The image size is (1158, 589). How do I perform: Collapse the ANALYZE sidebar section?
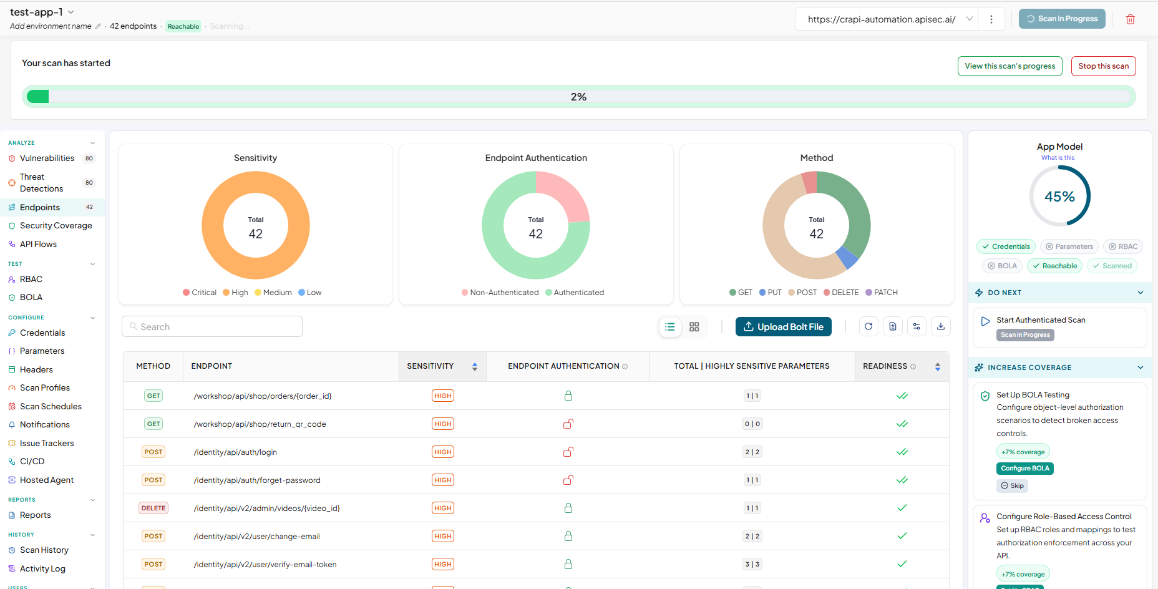pos(92,143)
